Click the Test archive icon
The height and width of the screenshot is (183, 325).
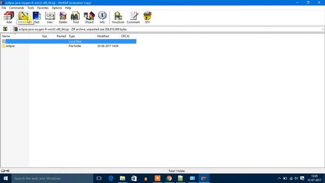(x=37, y=17)
